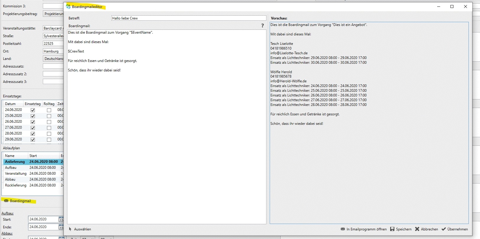Click info@Herold-Wölfle.de in the preview
This screenshot has height=239, width=480.
tap(289, 81)
